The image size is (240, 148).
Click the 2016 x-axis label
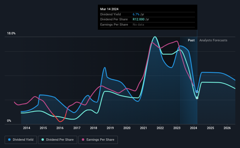click(x=60, y=128)
